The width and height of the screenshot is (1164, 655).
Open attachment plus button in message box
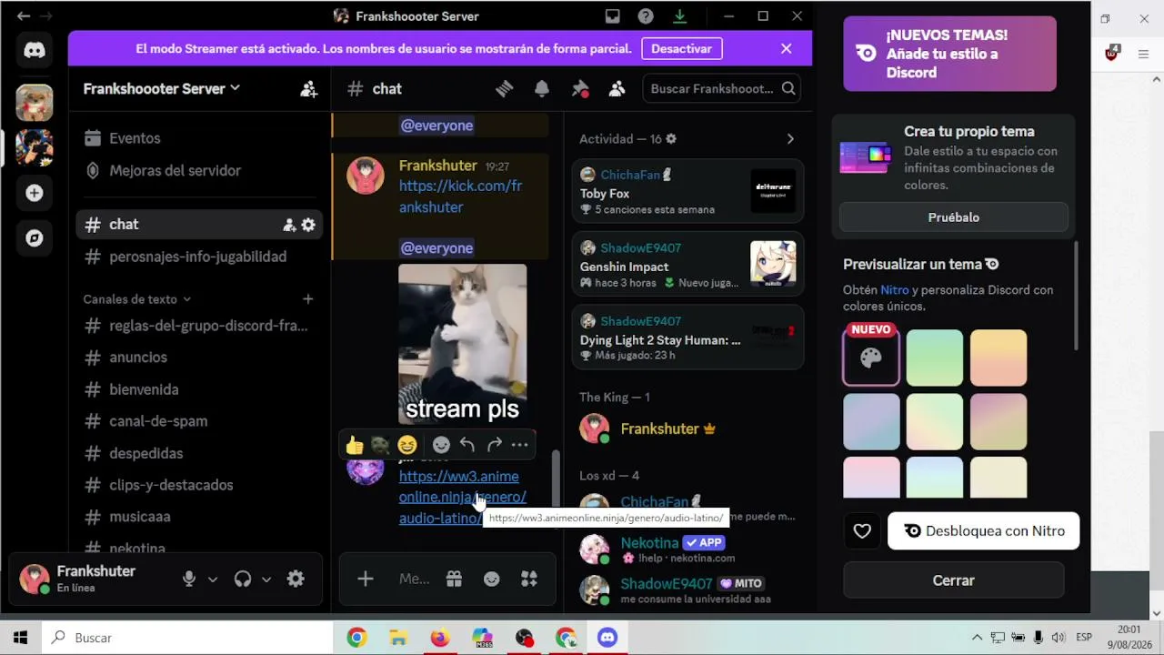click(x=366, y=579)
